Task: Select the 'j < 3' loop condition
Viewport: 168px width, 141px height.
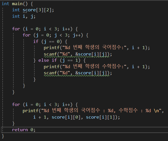Action: click(x=61, y=35)
